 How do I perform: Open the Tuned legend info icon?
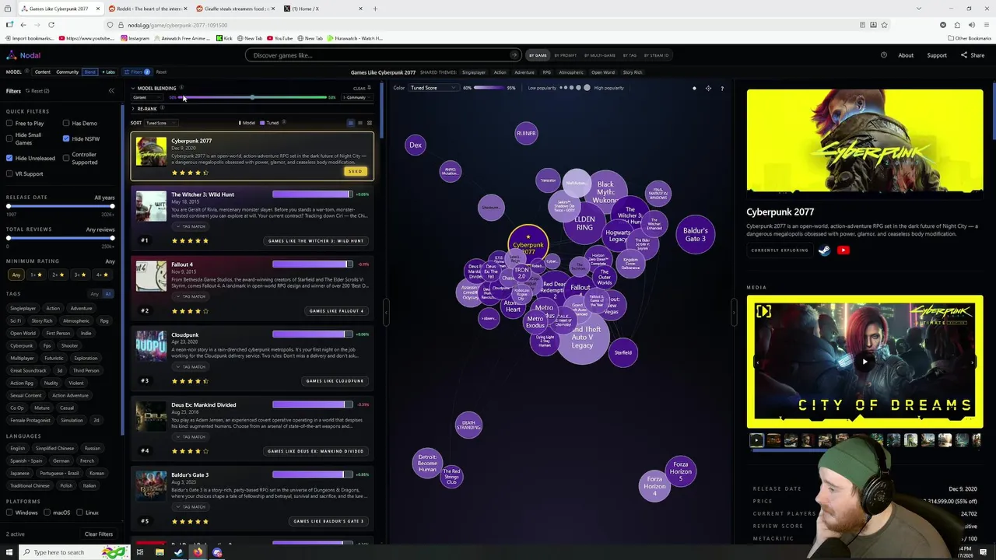pyautogui.click(x=284, y=123)
